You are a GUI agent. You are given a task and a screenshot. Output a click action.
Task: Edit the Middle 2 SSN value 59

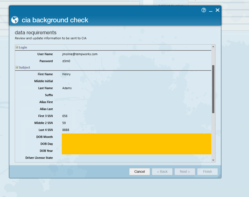[137, 123]
